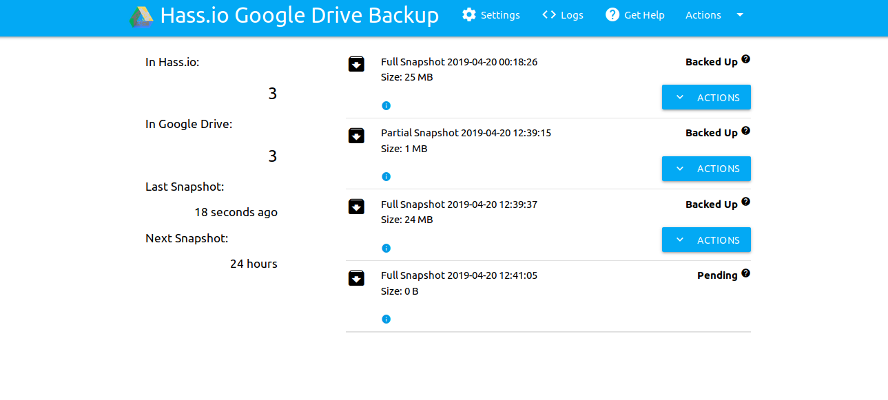The width and height of the screenshot is (888, 400).
Task: Open the Actions menu in the header
Action: pyautogui.click(x=714, y=15)
